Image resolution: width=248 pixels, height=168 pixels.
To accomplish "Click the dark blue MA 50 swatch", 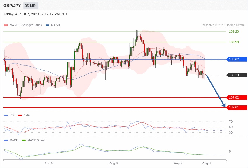I will (x=47, y=25).
